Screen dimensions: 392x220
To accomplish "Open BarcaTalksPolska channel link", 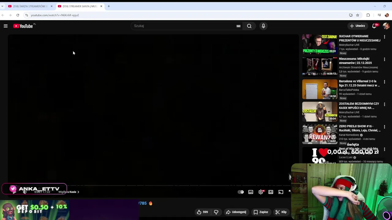I will [x=349, y=90].
